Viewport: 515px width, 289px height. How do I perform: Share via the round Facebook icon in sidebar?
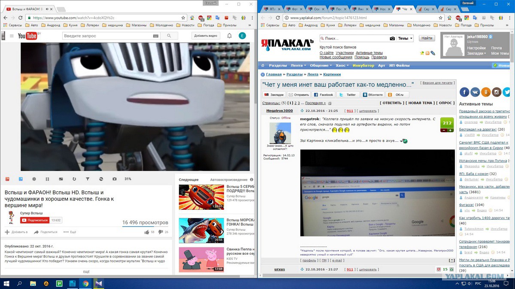coord(464,92)
